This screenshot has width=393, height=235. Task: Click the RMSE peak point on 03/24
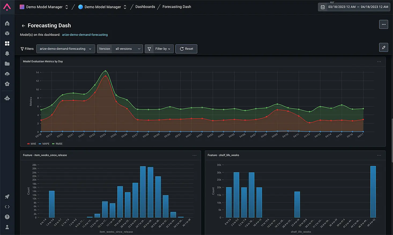[105, 71]
